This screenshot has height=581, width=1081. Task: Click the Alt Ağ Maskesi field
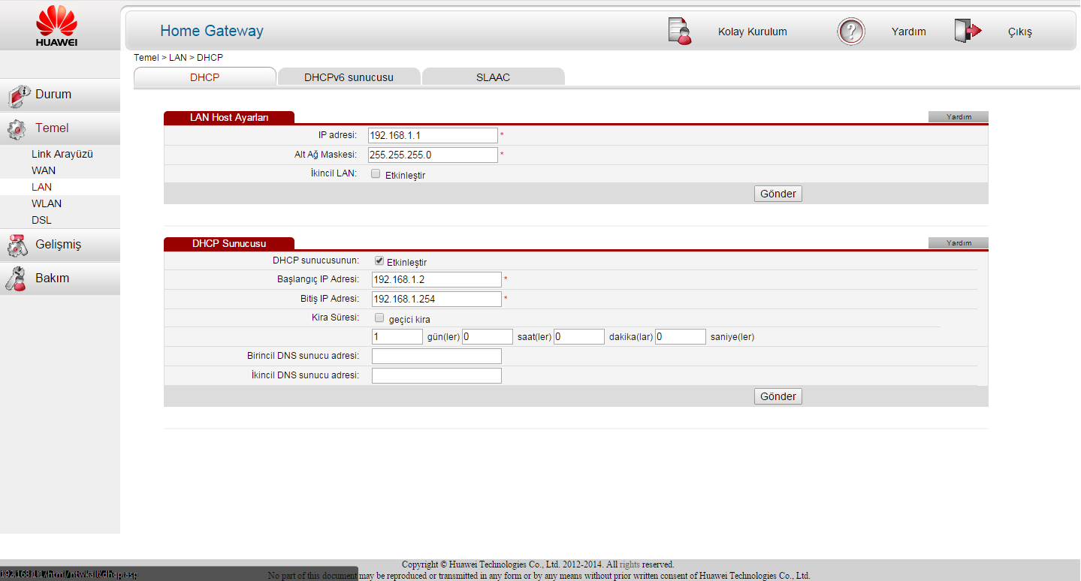[433, 155]
